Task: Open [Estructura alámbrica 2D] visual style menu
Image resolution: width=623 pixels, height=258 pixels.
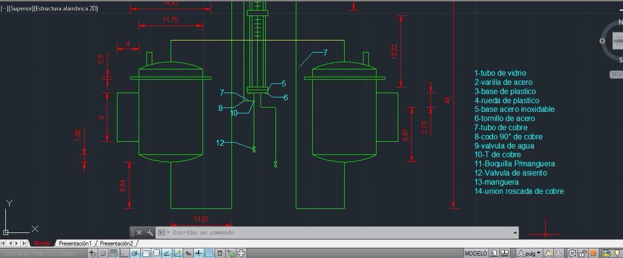Action: 65,9
